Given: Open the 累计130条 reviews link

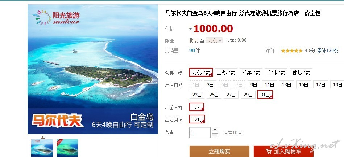Looking at the screenshot, I should pos(328,51).
